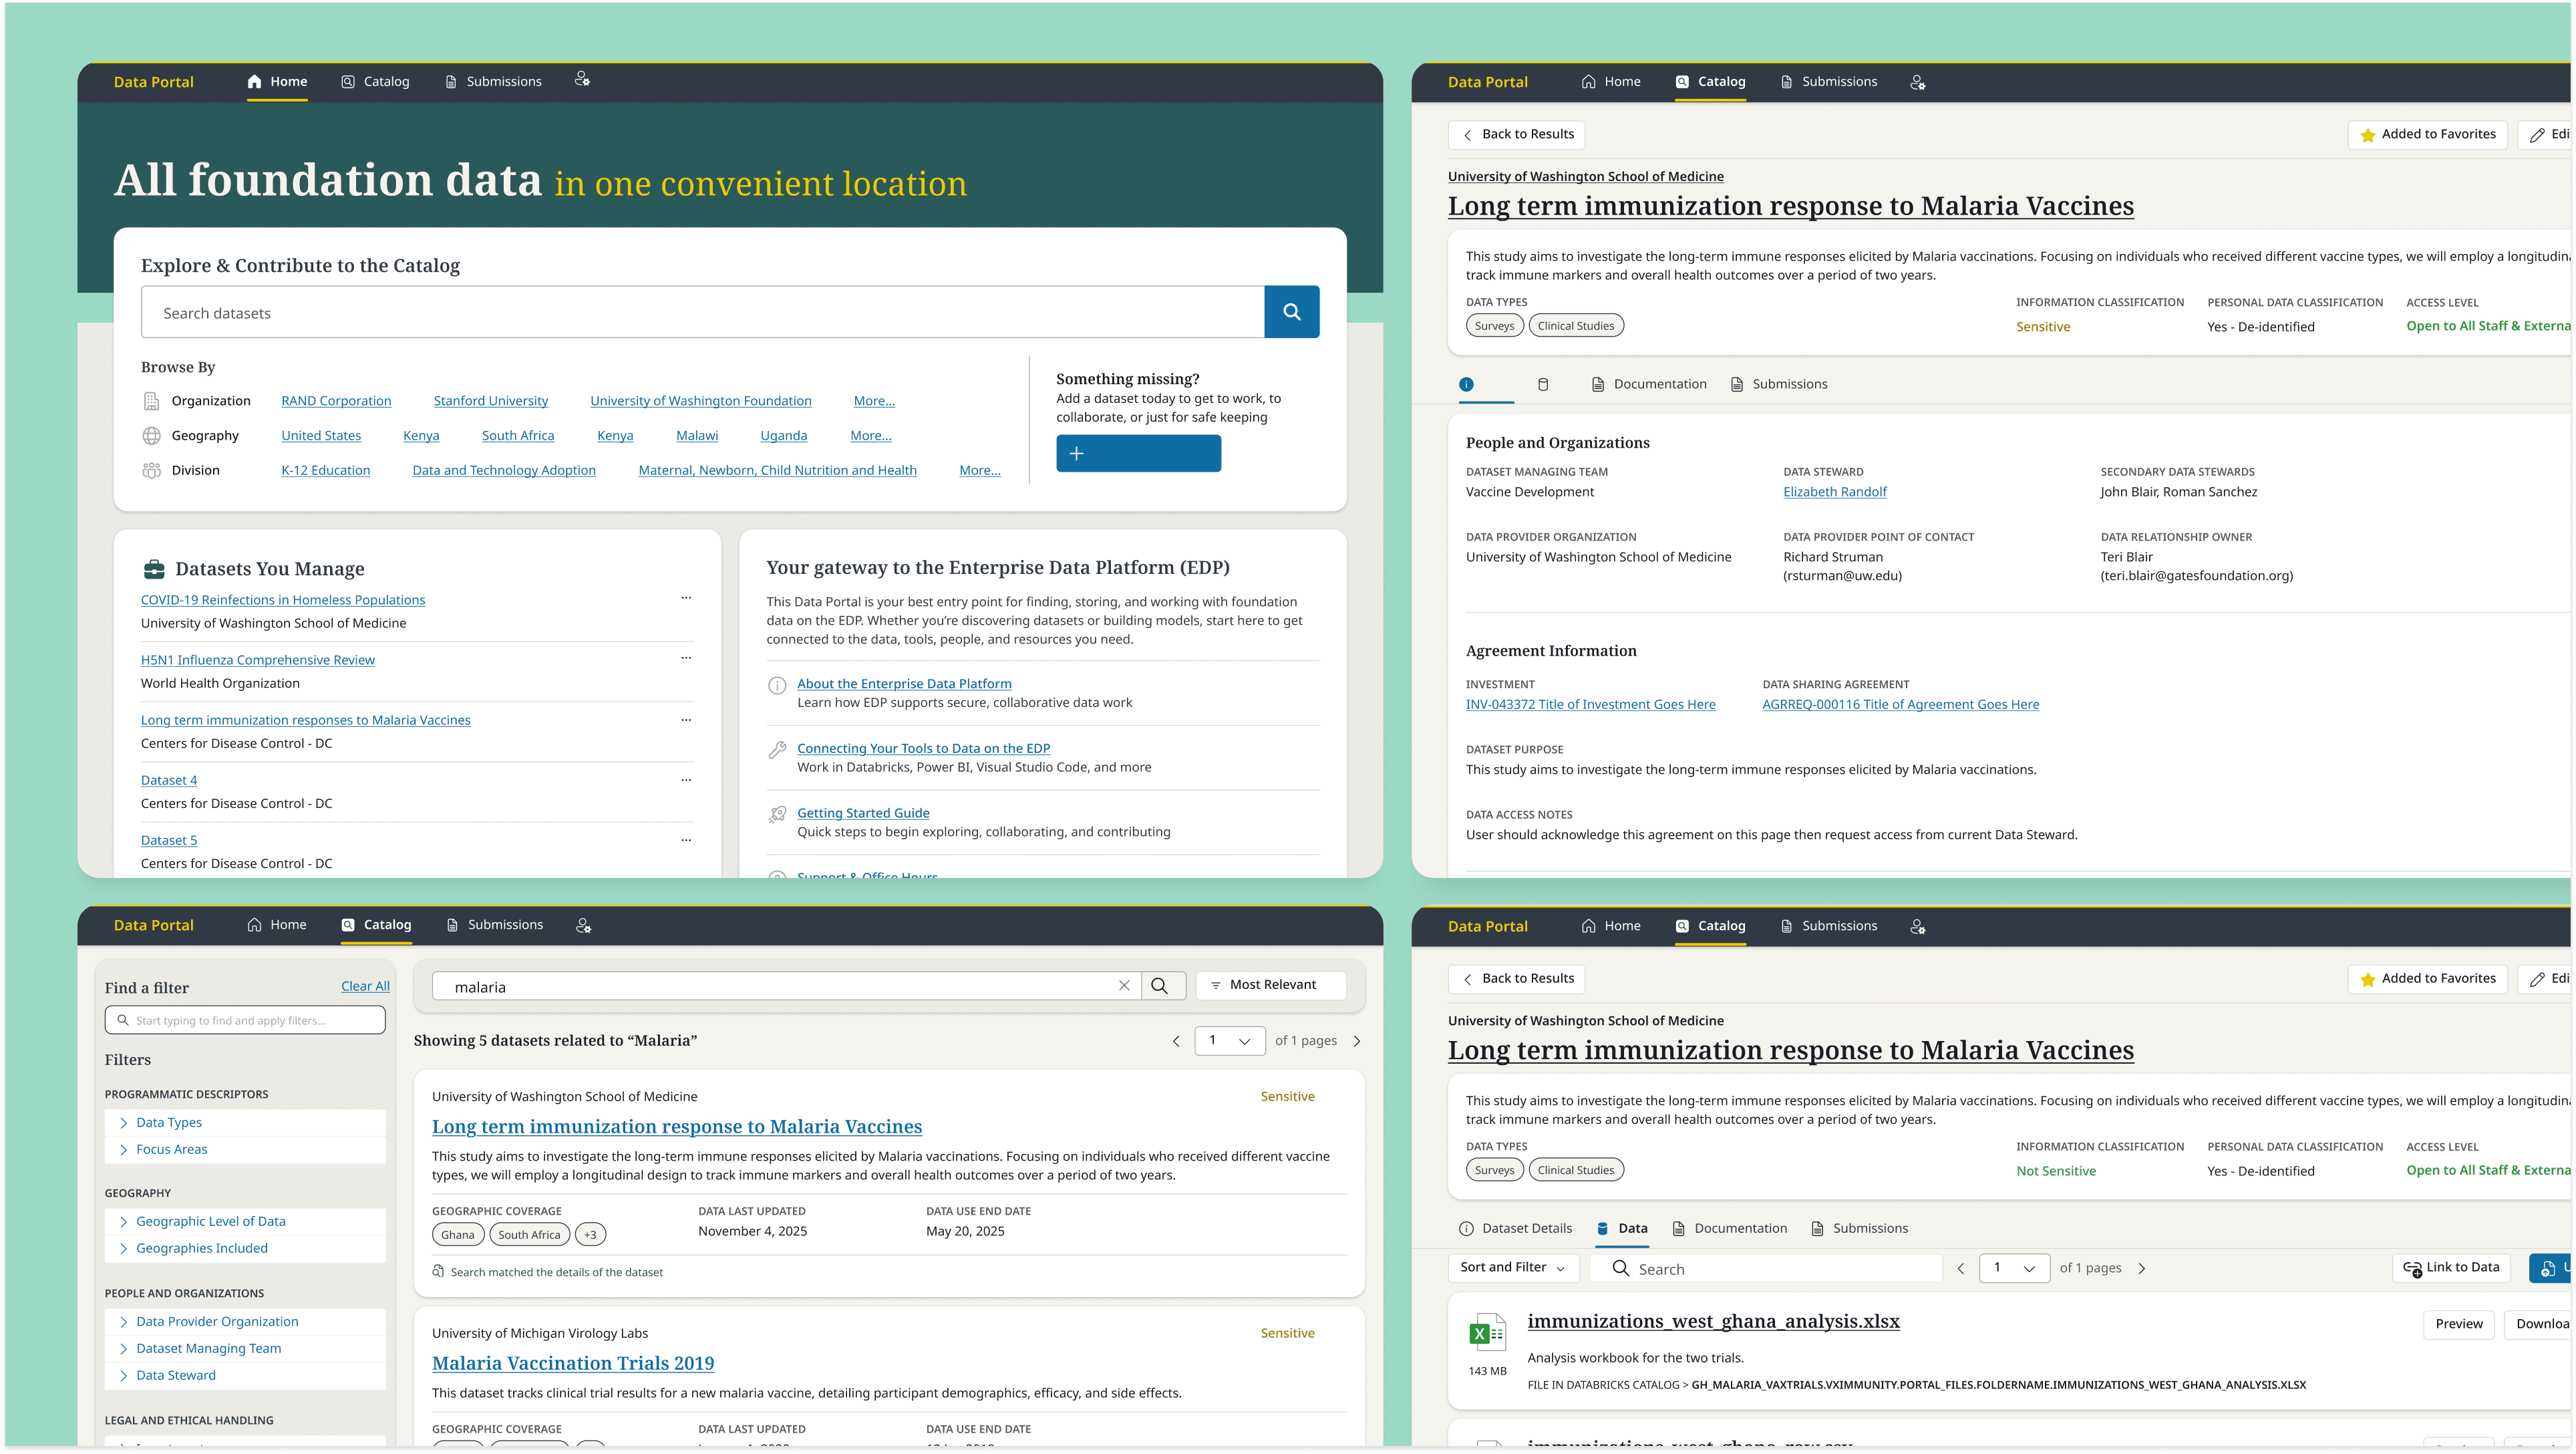Open ellipsis menu for COVID-19 Reinfections dataset
2576x1454 pixels.
coord(686,598)
